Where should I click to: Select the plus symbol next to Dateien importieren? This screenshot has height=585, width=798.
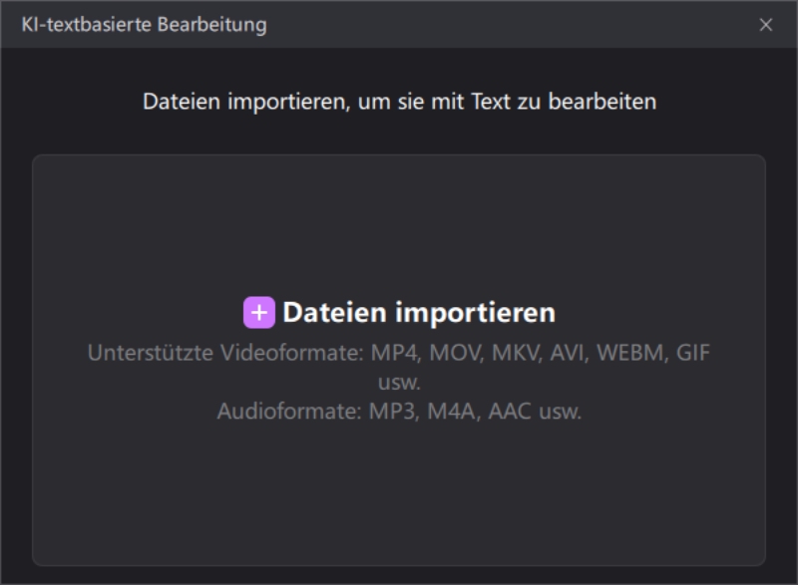click(x=261, y=312)
